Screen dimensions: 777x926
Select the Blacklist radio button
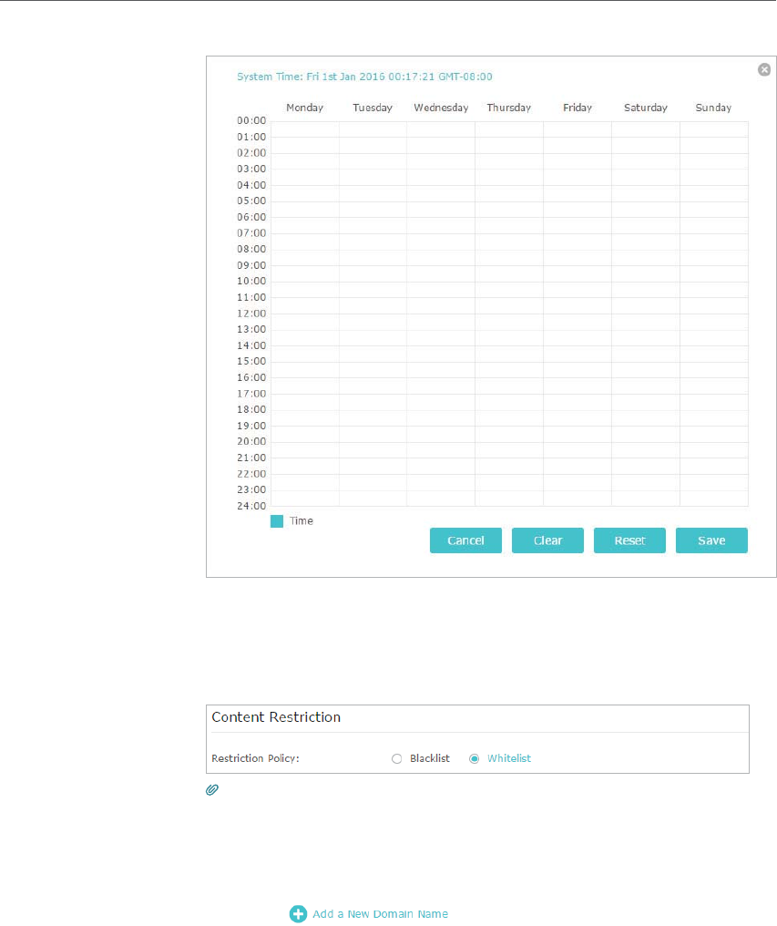[397, 759]
